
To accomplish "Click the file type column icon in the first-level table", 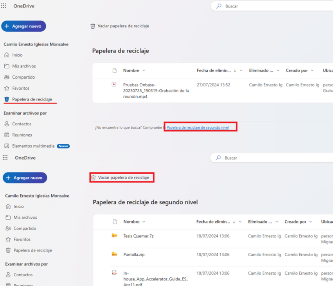I will click(115, 70).
